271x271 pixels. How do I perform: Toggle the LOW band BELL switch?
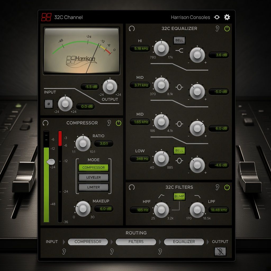179,151
